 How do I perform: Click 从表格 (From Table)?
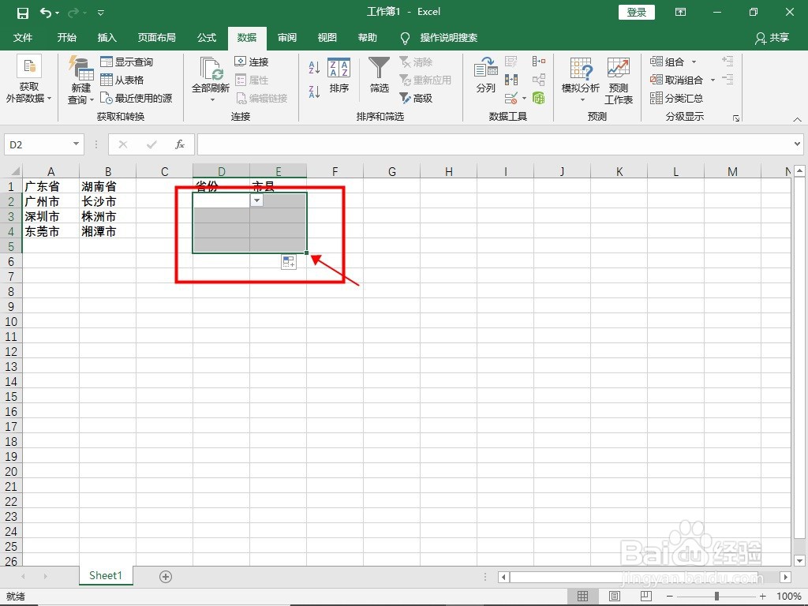click(x=122, y=80)
